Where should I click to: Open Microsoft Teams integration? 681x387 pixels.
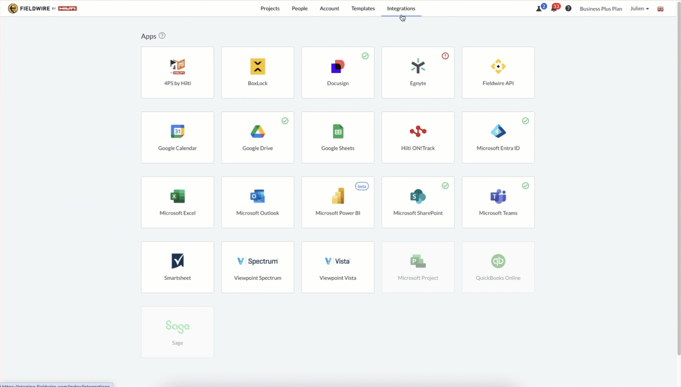tap(498, 202)
